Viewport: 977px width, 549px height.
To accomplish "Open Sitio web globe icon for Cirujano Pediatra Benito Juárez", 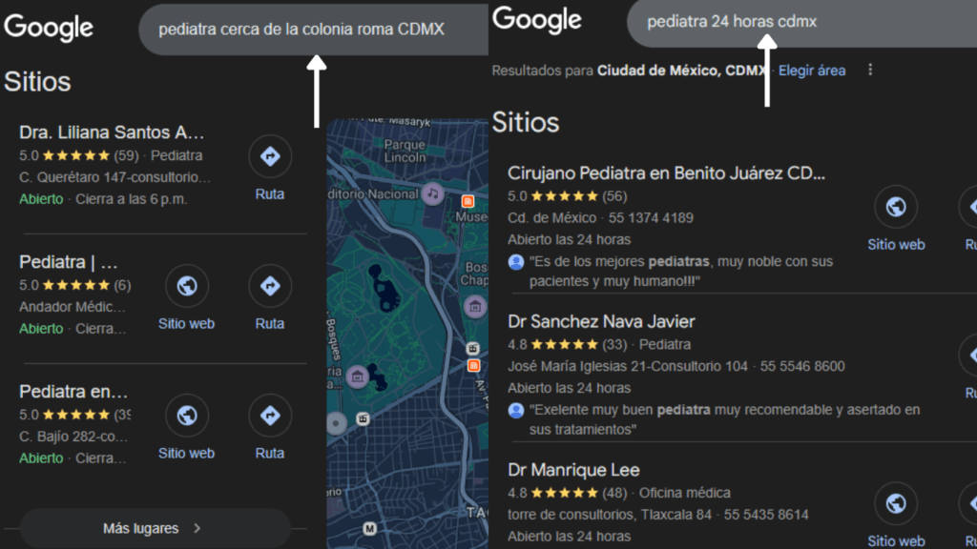I will pyautogui.click(x=896, y=207).
